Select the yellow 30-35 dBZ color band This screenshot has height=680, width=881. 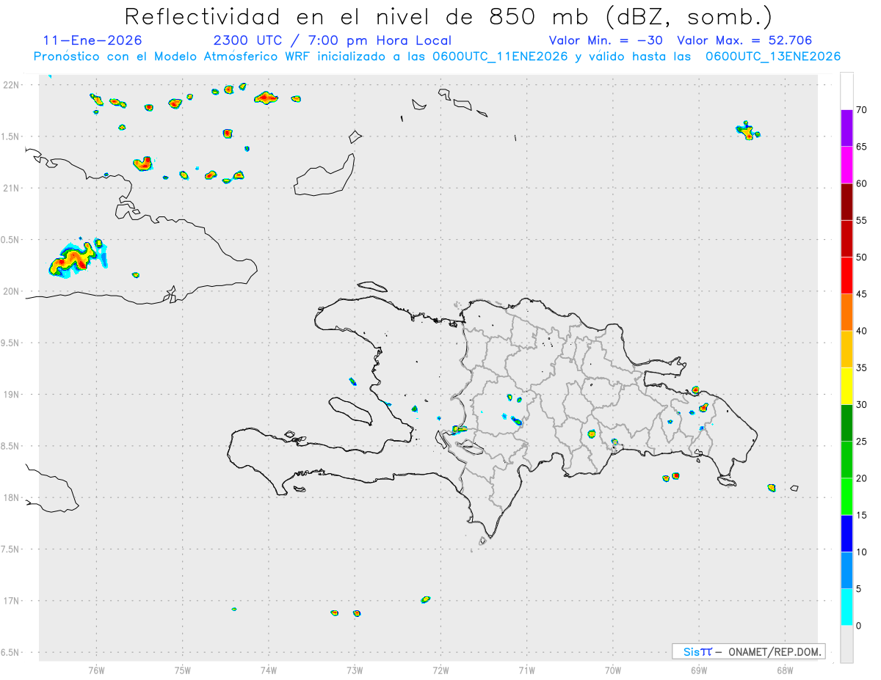pos(846,386)
